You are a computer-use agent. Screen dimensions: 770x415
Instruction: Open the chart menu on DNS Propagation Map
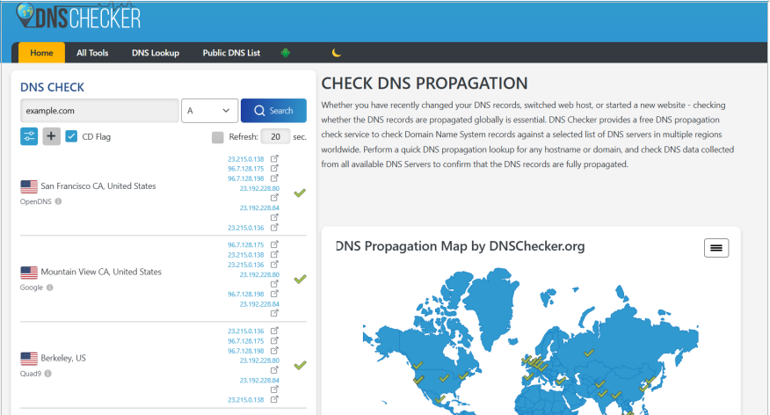point(716,248)
